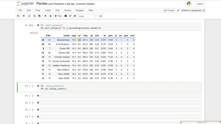This screenshot has height=124, width=221.
Task: Click the Logout button
Action: click(200, 4)
